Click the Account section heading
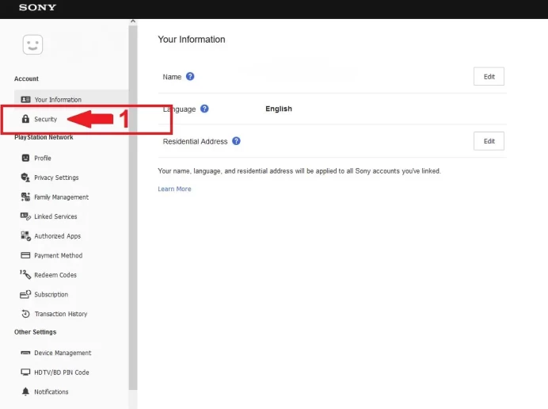 26,78
